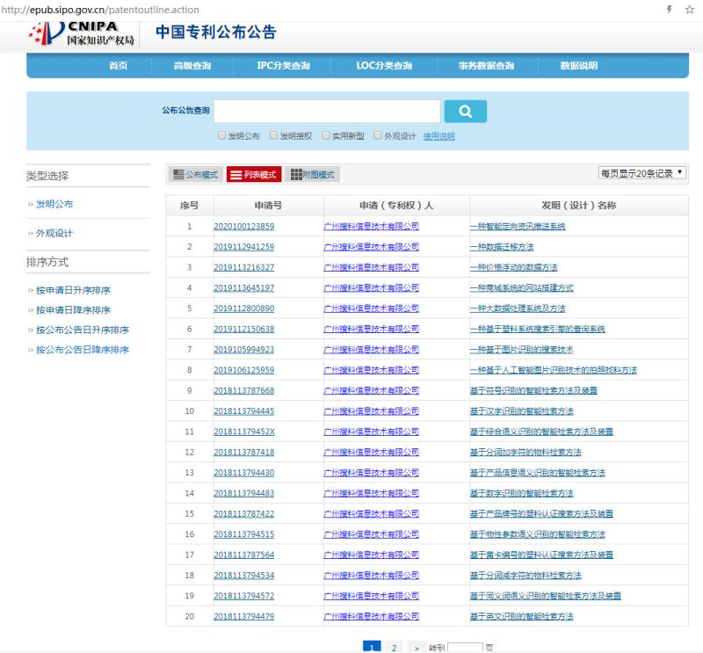Image resolution: width=703 pixels, height=653 pixels.
Task: Tick the 发明授权 checkbox
Action: [x=274, y=136]
